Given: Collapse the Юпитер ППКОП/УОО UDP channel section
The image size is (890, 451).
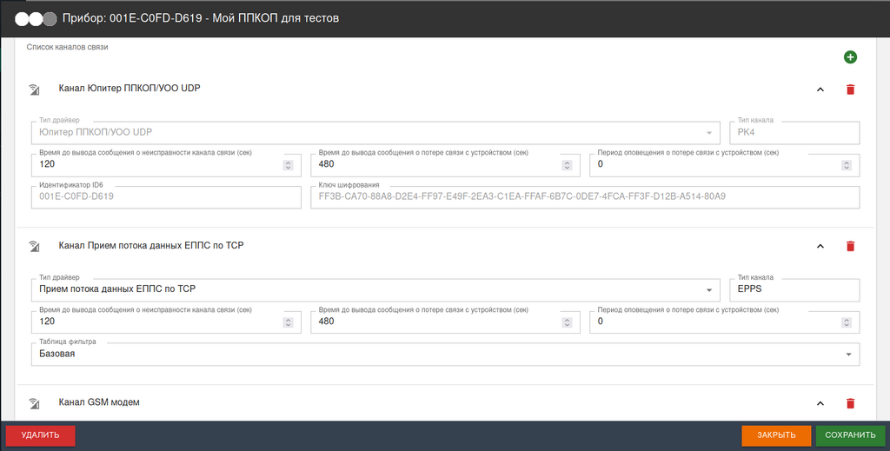Looking at the screenshot, I should tap(820, 89).
